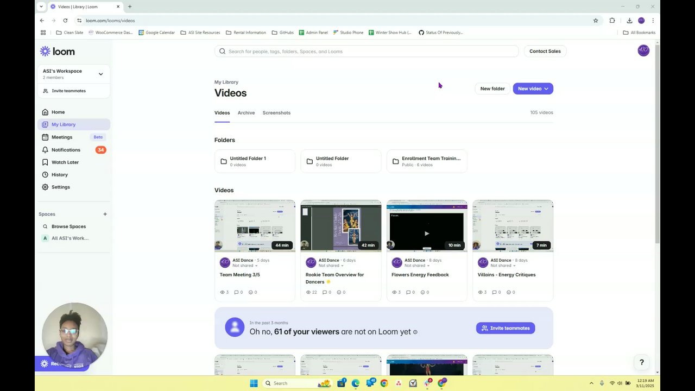695x391 pixels.
Task: Expand the ASI's Workspace switcher
Action: [73, 74]
